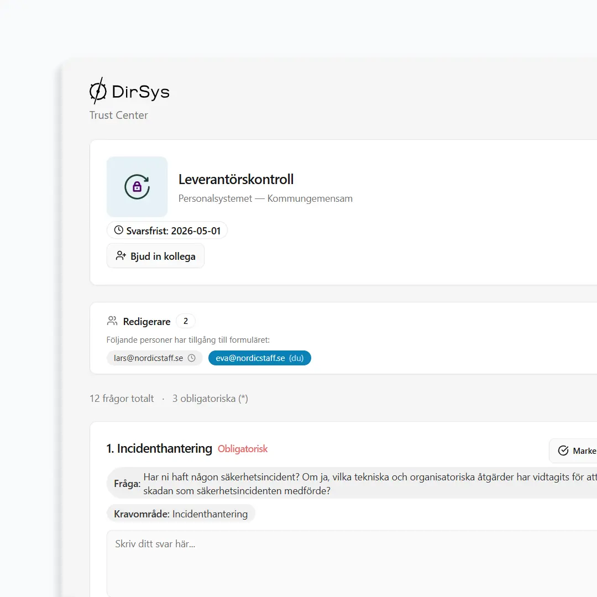Click the Följande personer har tillgång text
Screen dimensions: 597x597
[188, 339]
